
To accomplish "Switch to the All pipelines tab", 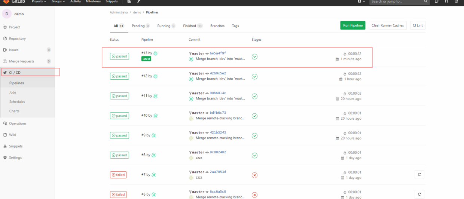I will pos(119,26).
